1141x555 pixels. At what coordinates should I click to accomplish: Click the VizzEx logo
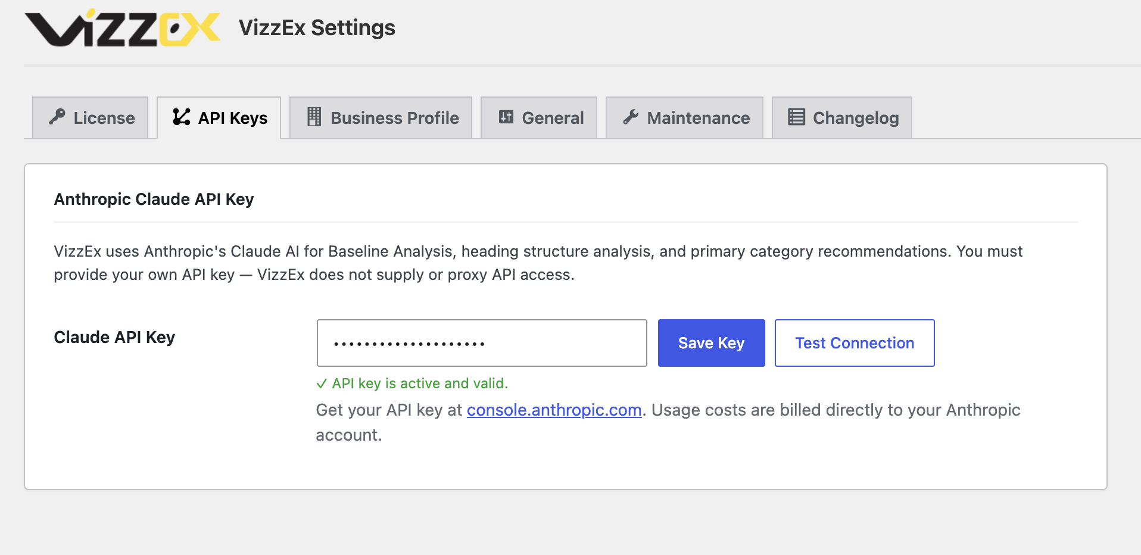123,27
